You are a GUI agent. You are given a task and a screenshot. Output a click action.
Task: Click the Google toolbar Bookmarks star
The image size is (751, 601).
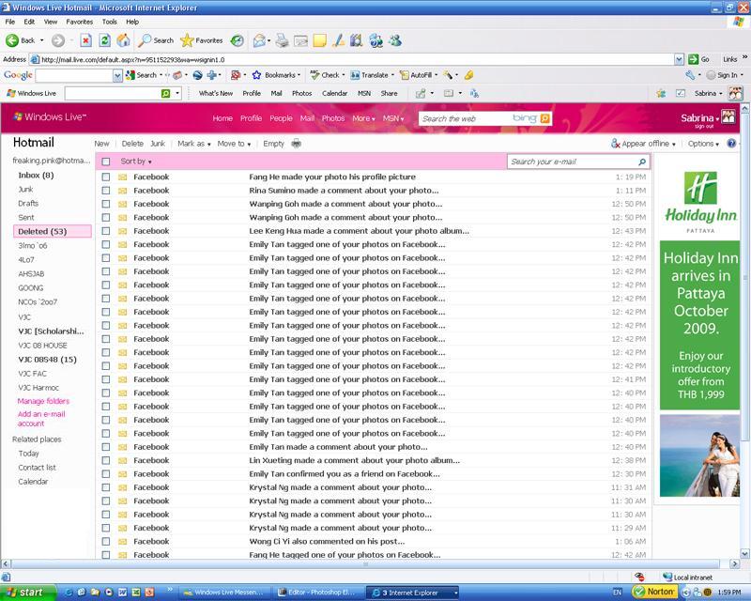point(275,75)
